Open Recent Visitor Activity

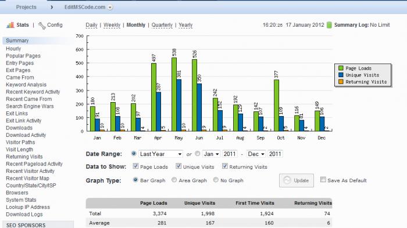coord(30,171)
